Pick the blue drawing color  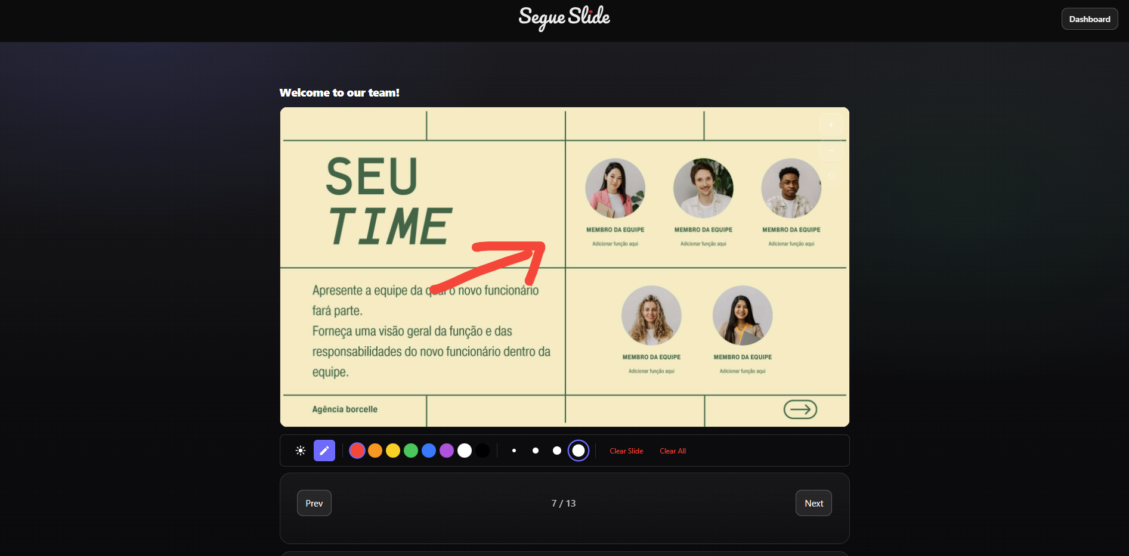tap(428, 451)
